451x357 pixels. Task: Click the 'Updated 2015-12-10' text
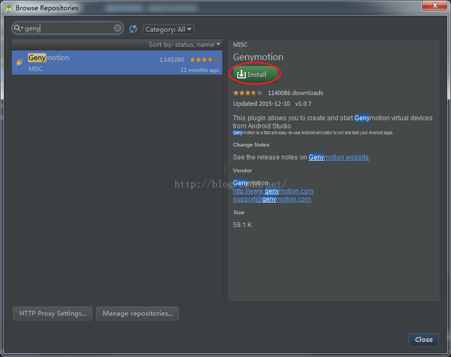point(261,104)
